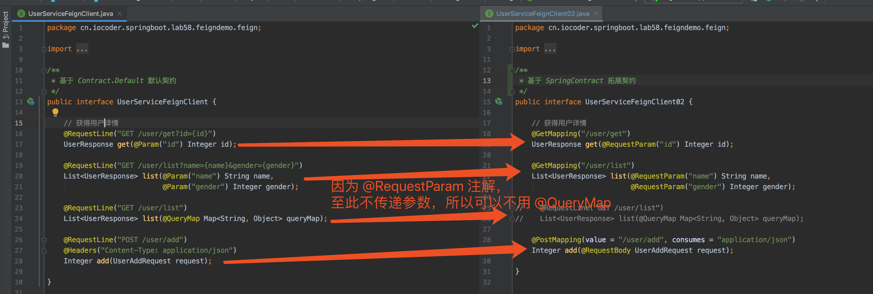Screen dimensions: 873x294
Task: Close the UserServiceFeignClient02.java tab
Action: pos(596,14)
